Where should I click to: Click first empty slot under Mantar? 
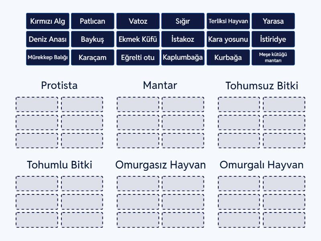[138, 104]
